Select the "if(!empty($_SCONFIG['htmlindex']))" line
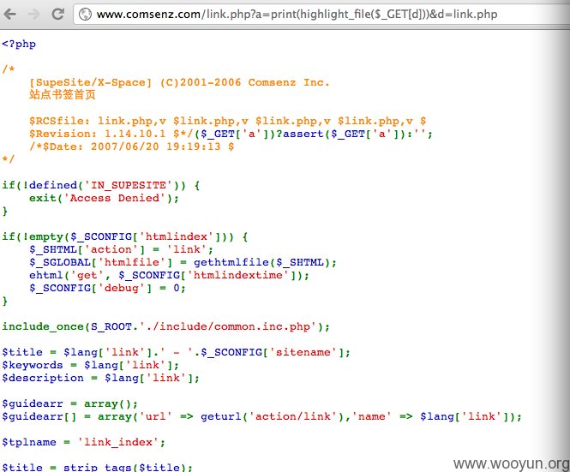570x472 pixels. click(124, 237)
